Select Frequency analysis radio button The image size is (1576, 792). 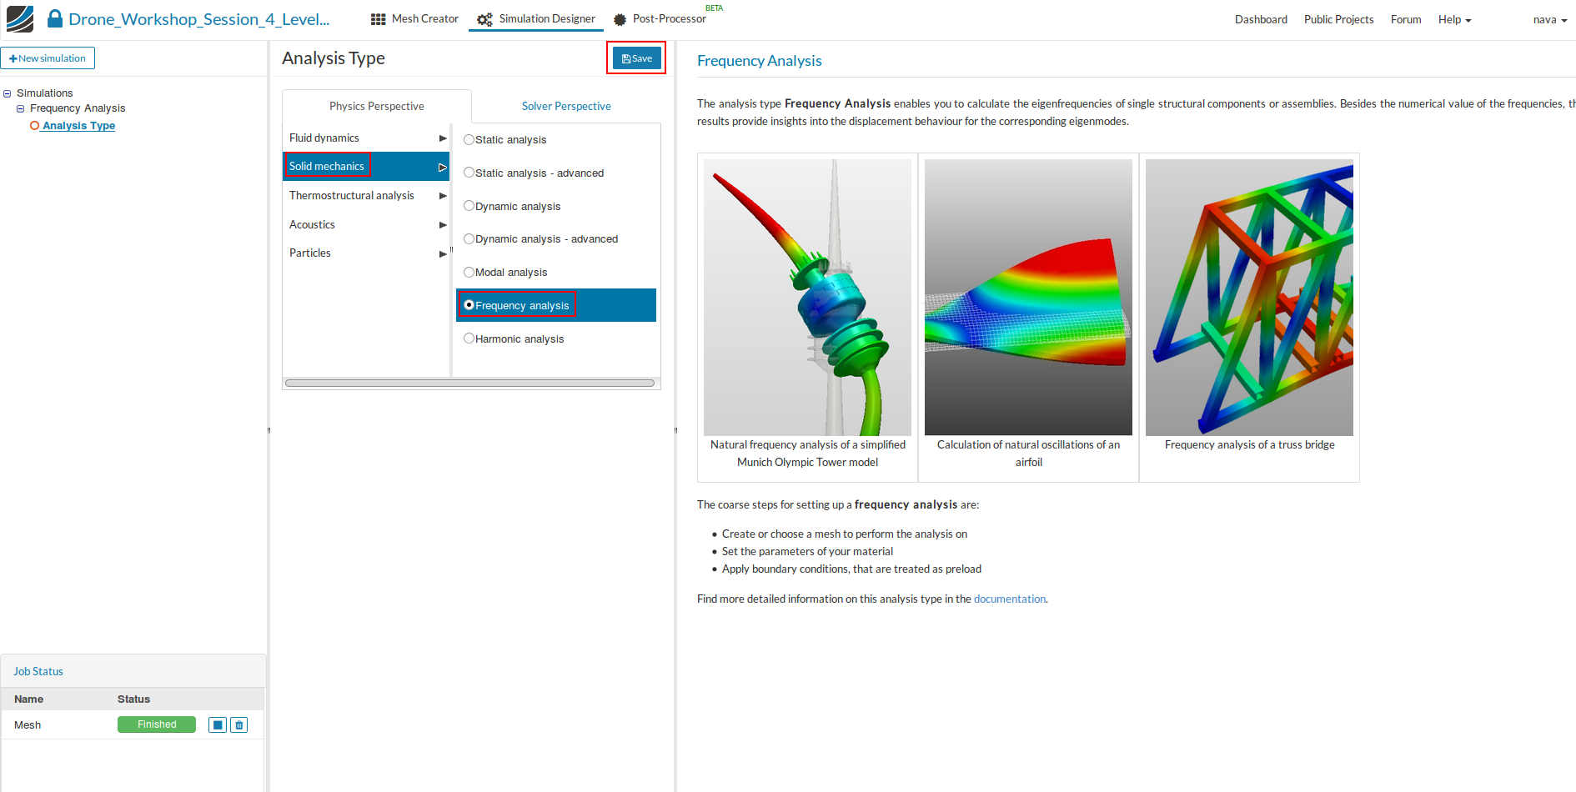pos(469,305)
